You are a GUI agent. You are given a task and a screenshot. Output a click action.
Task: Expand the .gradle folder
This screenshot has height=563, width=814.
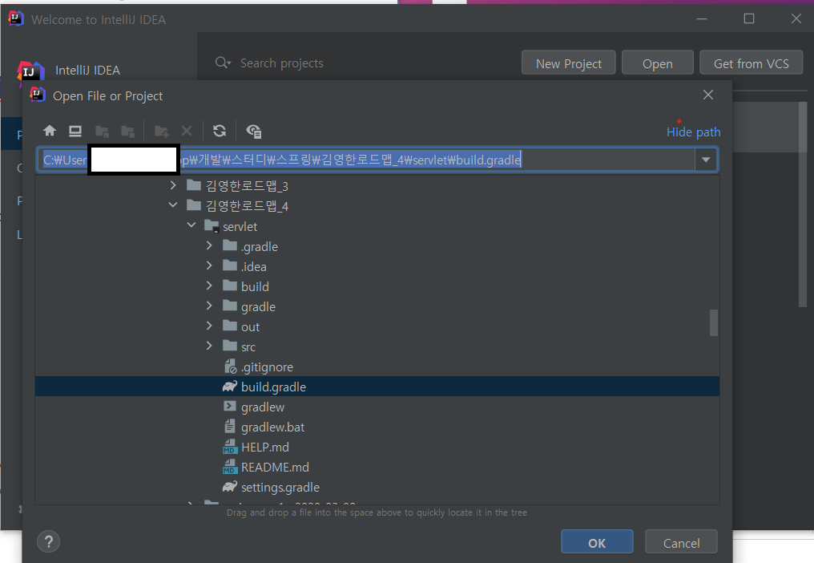pyautogui.click(x=209, y=245)
